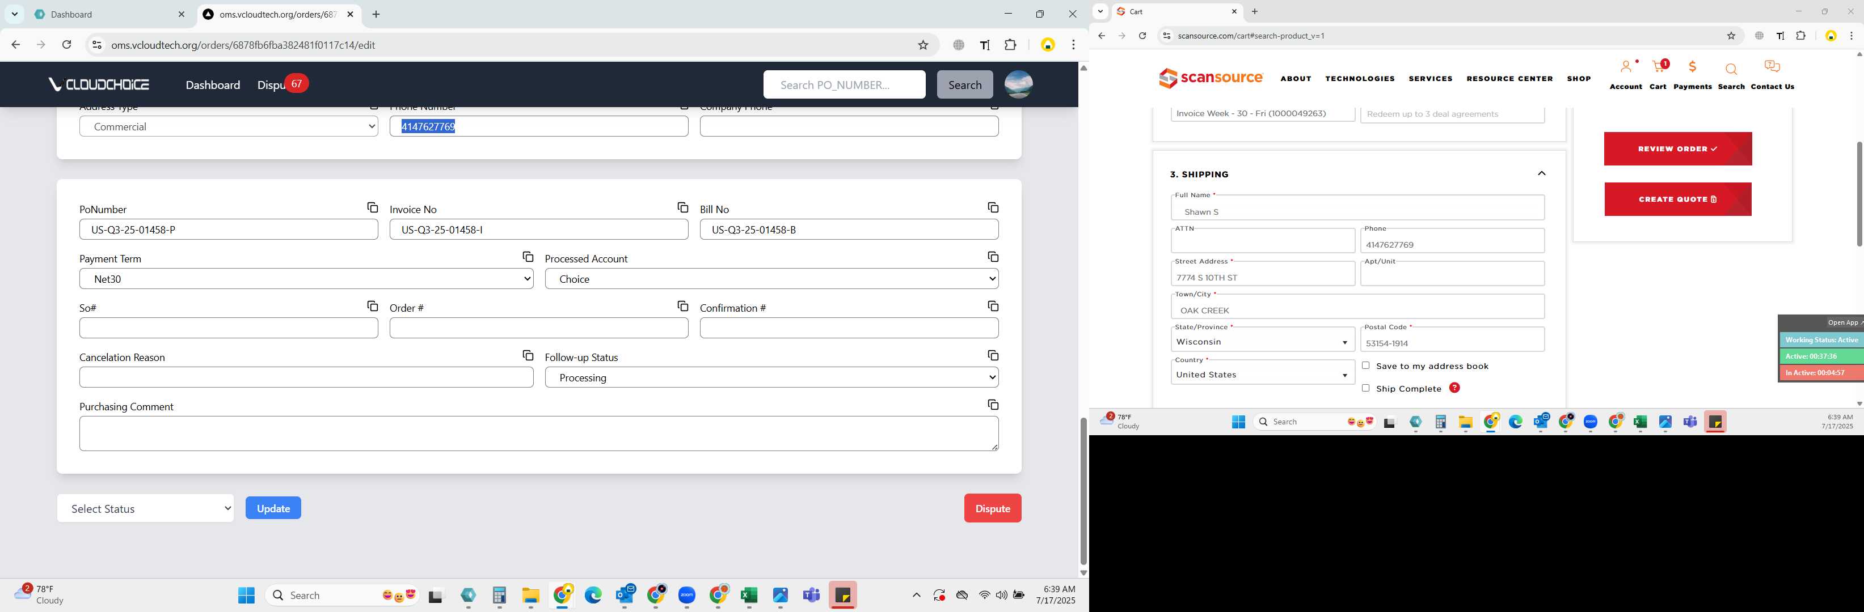1864x612 pixels.
Task: Open ABOUT menu on ScanSource
Action: (x=1295, y=79)
